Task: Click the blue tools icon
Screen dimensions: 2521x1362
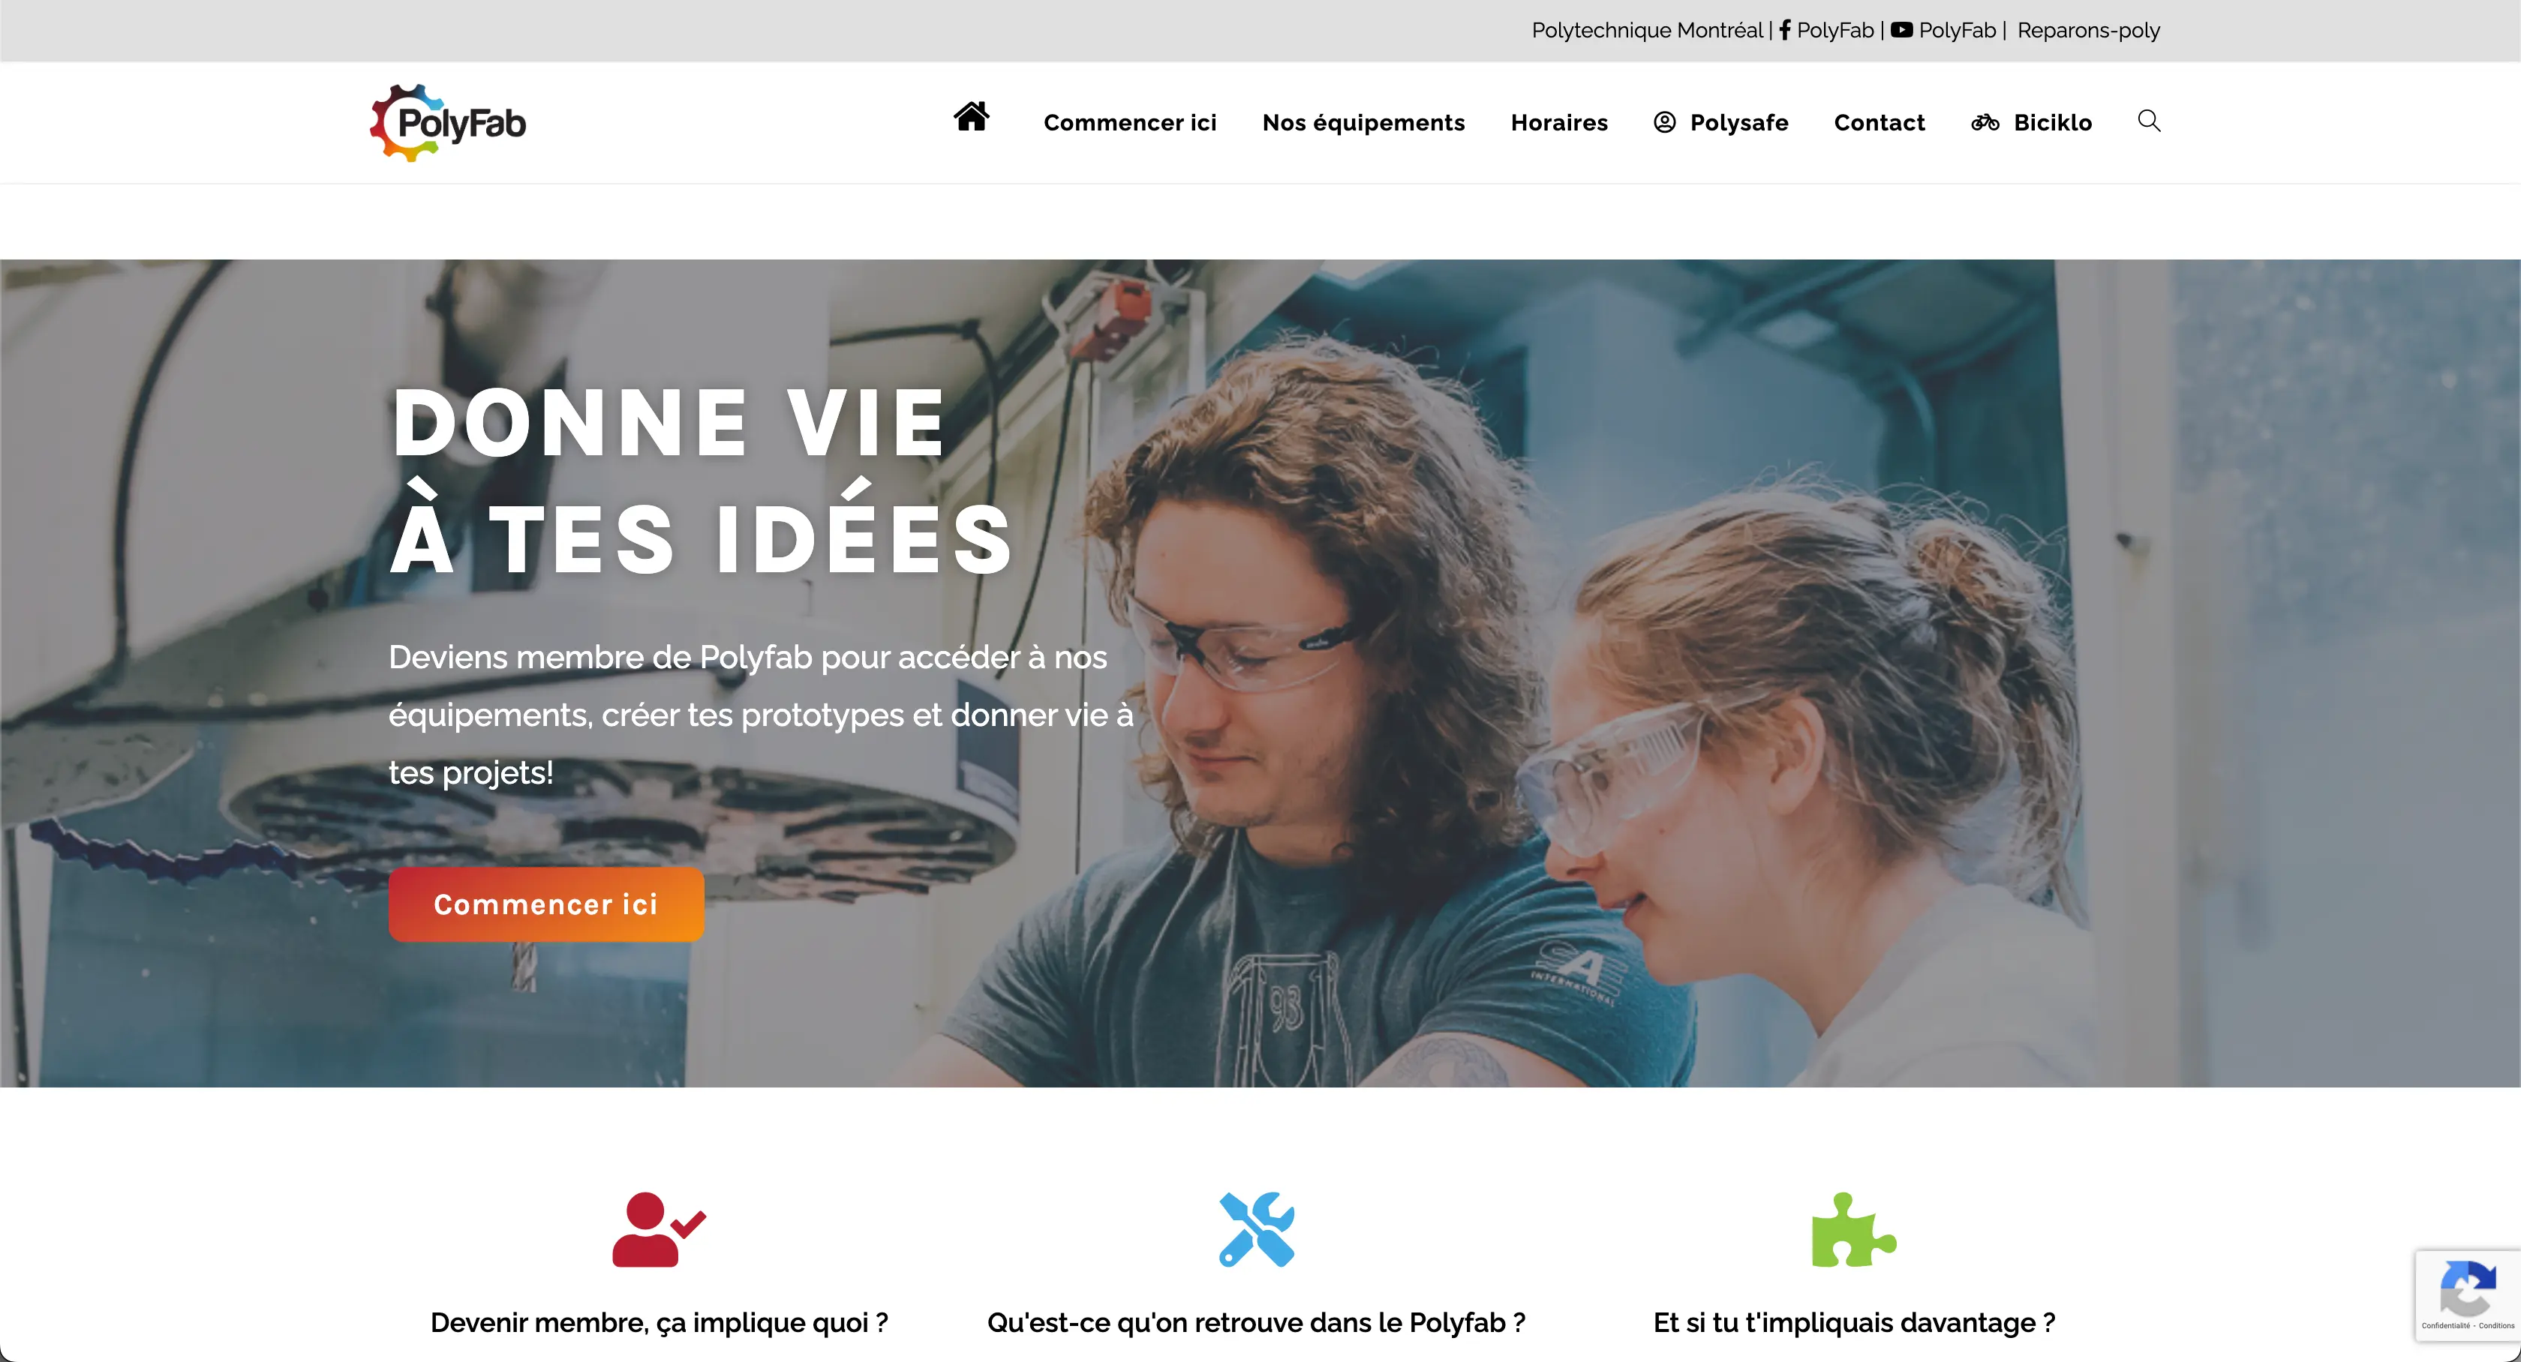Action: [x=1257, y=1229]
